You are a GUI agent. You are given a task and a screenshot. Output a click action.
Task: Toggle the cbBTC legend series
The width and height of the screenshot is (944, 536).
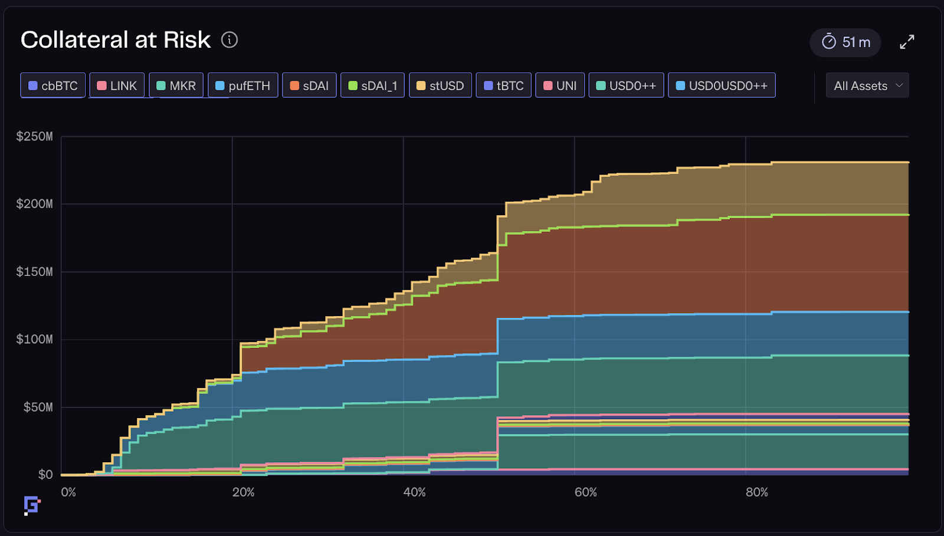(53, 86)
